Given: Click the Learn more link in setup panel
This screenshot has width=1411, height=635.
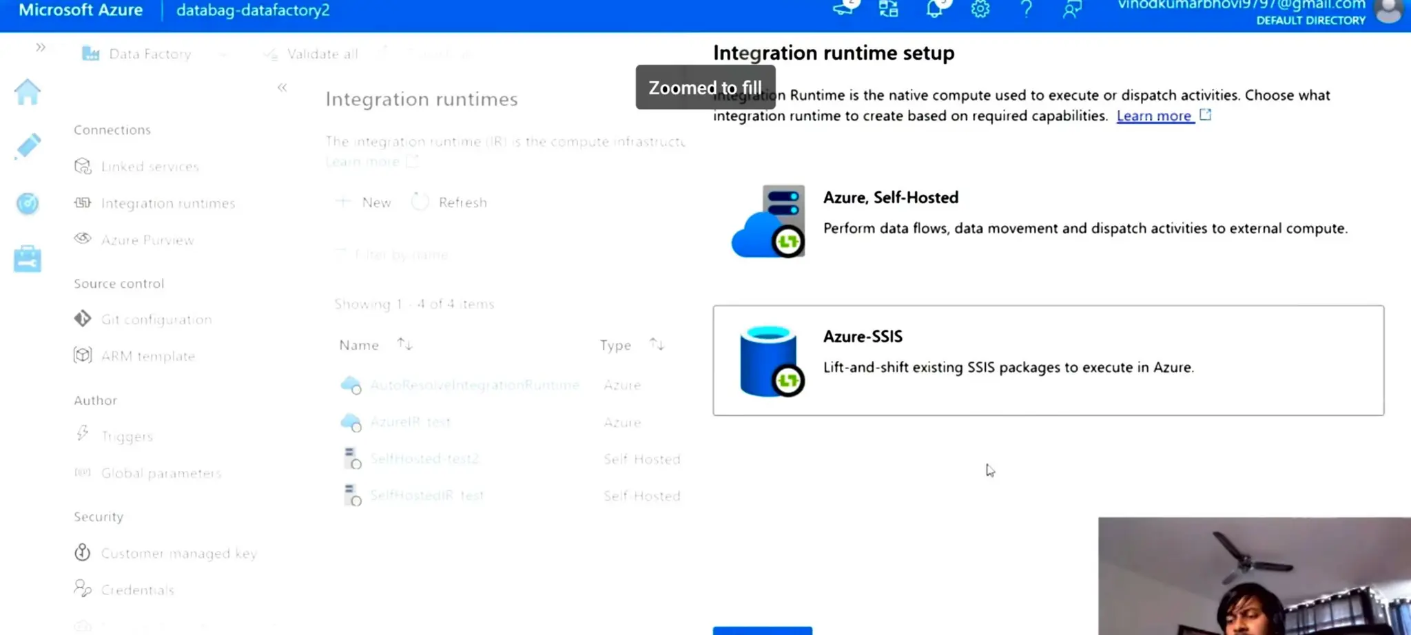Looking at the screenshot, I should point(1154,116).
